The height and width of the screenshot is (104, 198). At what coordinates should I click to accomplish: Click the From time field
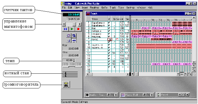(x=71, y=49)
